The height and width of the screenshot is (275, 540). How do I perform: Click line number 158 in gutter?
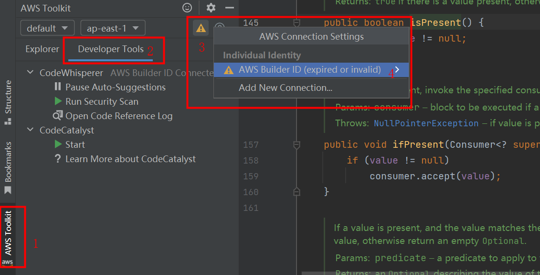pos(251,161)
